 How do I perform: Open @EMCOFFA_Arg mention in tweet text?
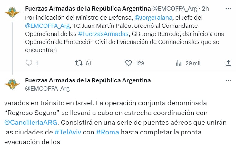coord(45,26)
